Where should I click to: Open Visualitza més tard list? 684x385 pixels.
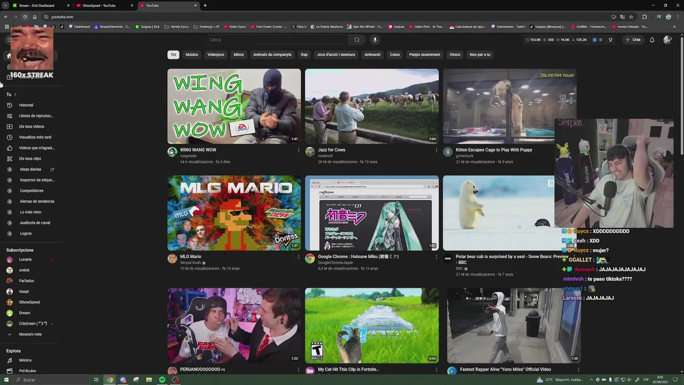[x=35, y=137]
